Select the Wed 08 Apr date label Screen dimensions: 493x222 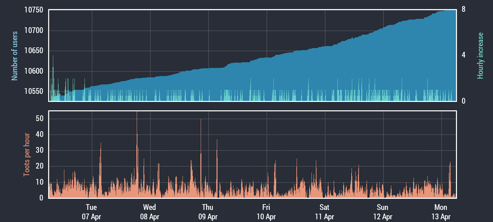tap(150, 212)
